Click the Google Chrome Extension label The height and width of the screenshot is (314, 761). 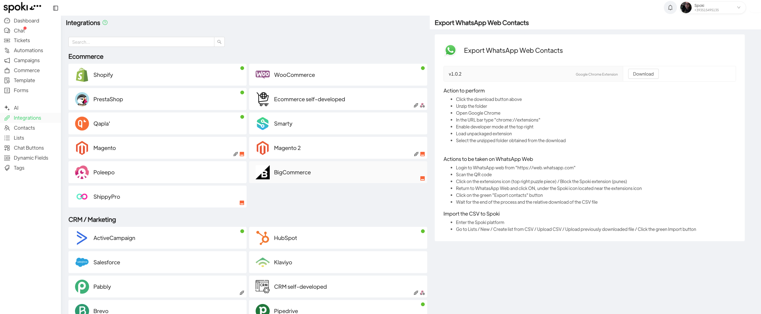(x=597, y=74)
